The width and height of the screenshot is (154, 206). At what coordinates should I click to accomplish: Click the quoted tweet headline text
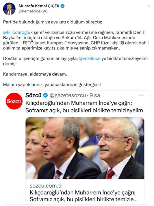pos(84,107)
